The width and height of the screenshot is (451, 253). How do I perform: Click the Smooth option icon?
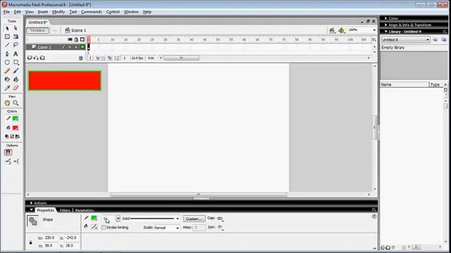click(8, 162)
